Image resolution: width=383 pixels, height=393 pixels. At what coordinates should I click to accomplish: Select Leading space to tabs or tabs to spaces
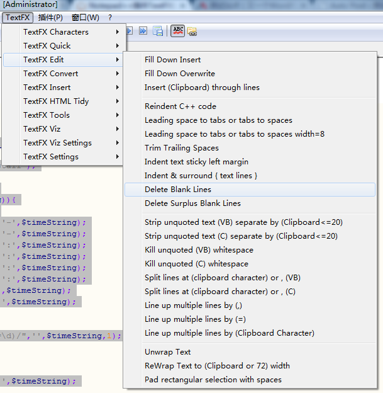(x=250, y=120)
